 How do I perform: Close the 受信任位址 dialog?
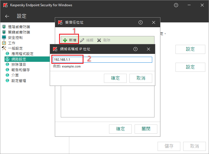154,22
